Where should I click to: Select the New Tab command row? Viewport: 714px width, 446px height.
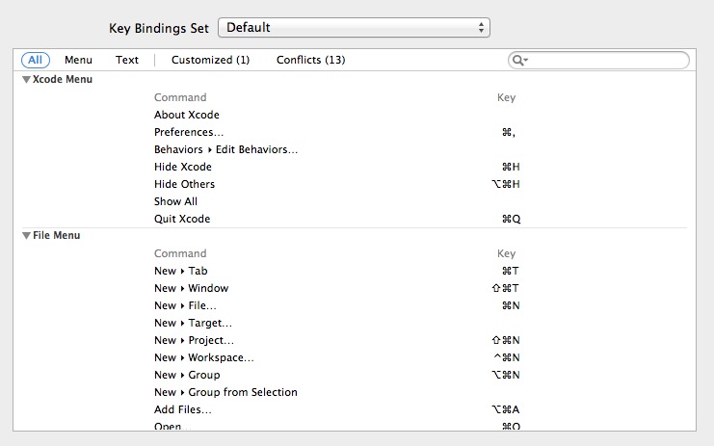180,271
